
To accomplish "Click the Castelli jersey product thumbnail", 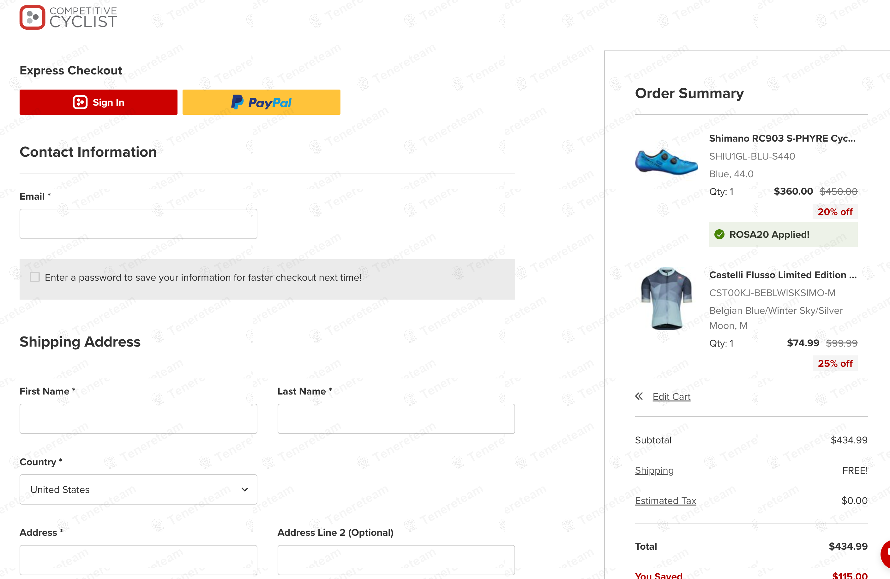I will pos(666,299).
